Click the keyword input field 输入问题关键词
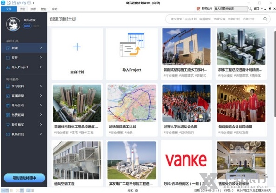276x193 pixels. click(x=231, y=9)
